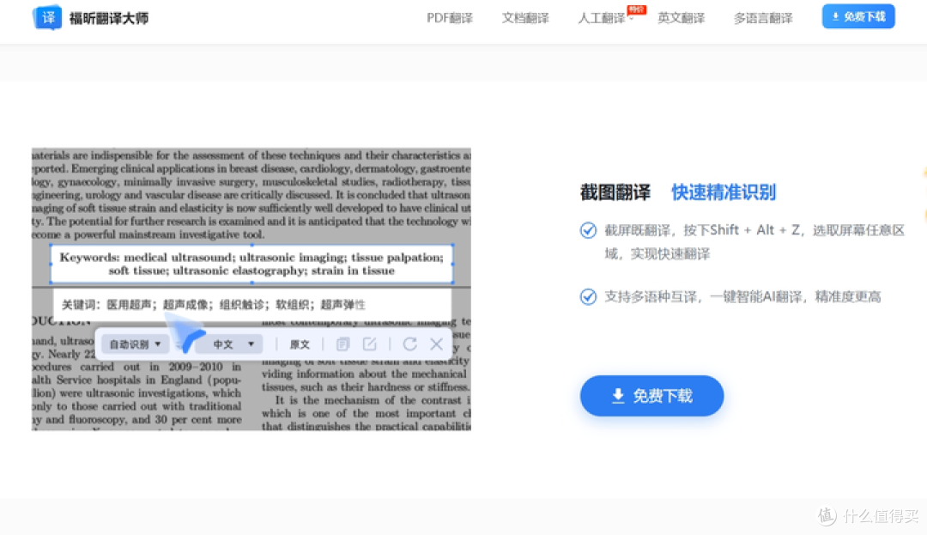927x535 pixels.
Task: Click the screenshot translation demo image
Action: click(x=251, y=289)
